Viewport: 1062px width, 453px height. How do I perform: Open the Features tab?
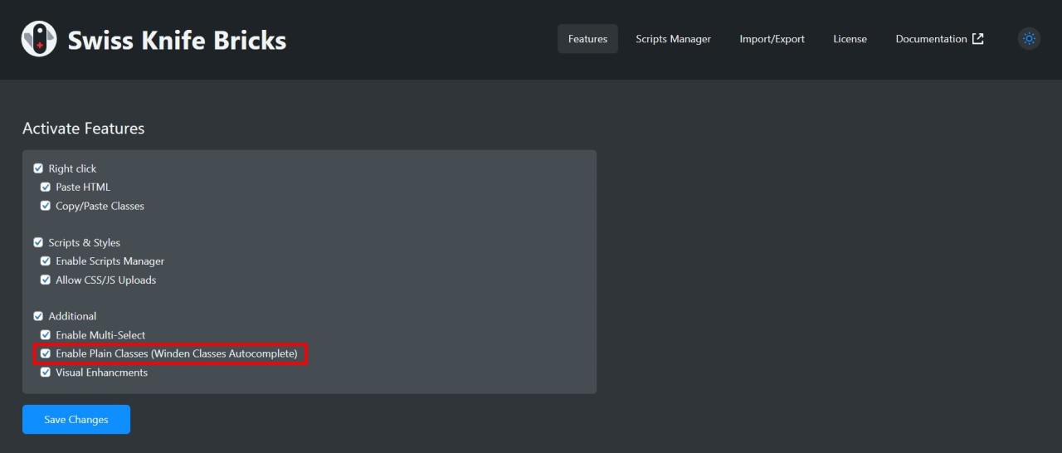pos(587,39)
